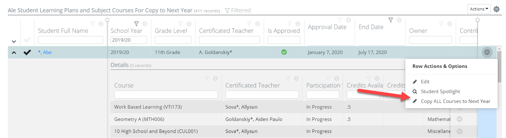This screenshot has width=506, height=138.
Task: Click the Course column filter icon in Details
Action: point(207,78)
